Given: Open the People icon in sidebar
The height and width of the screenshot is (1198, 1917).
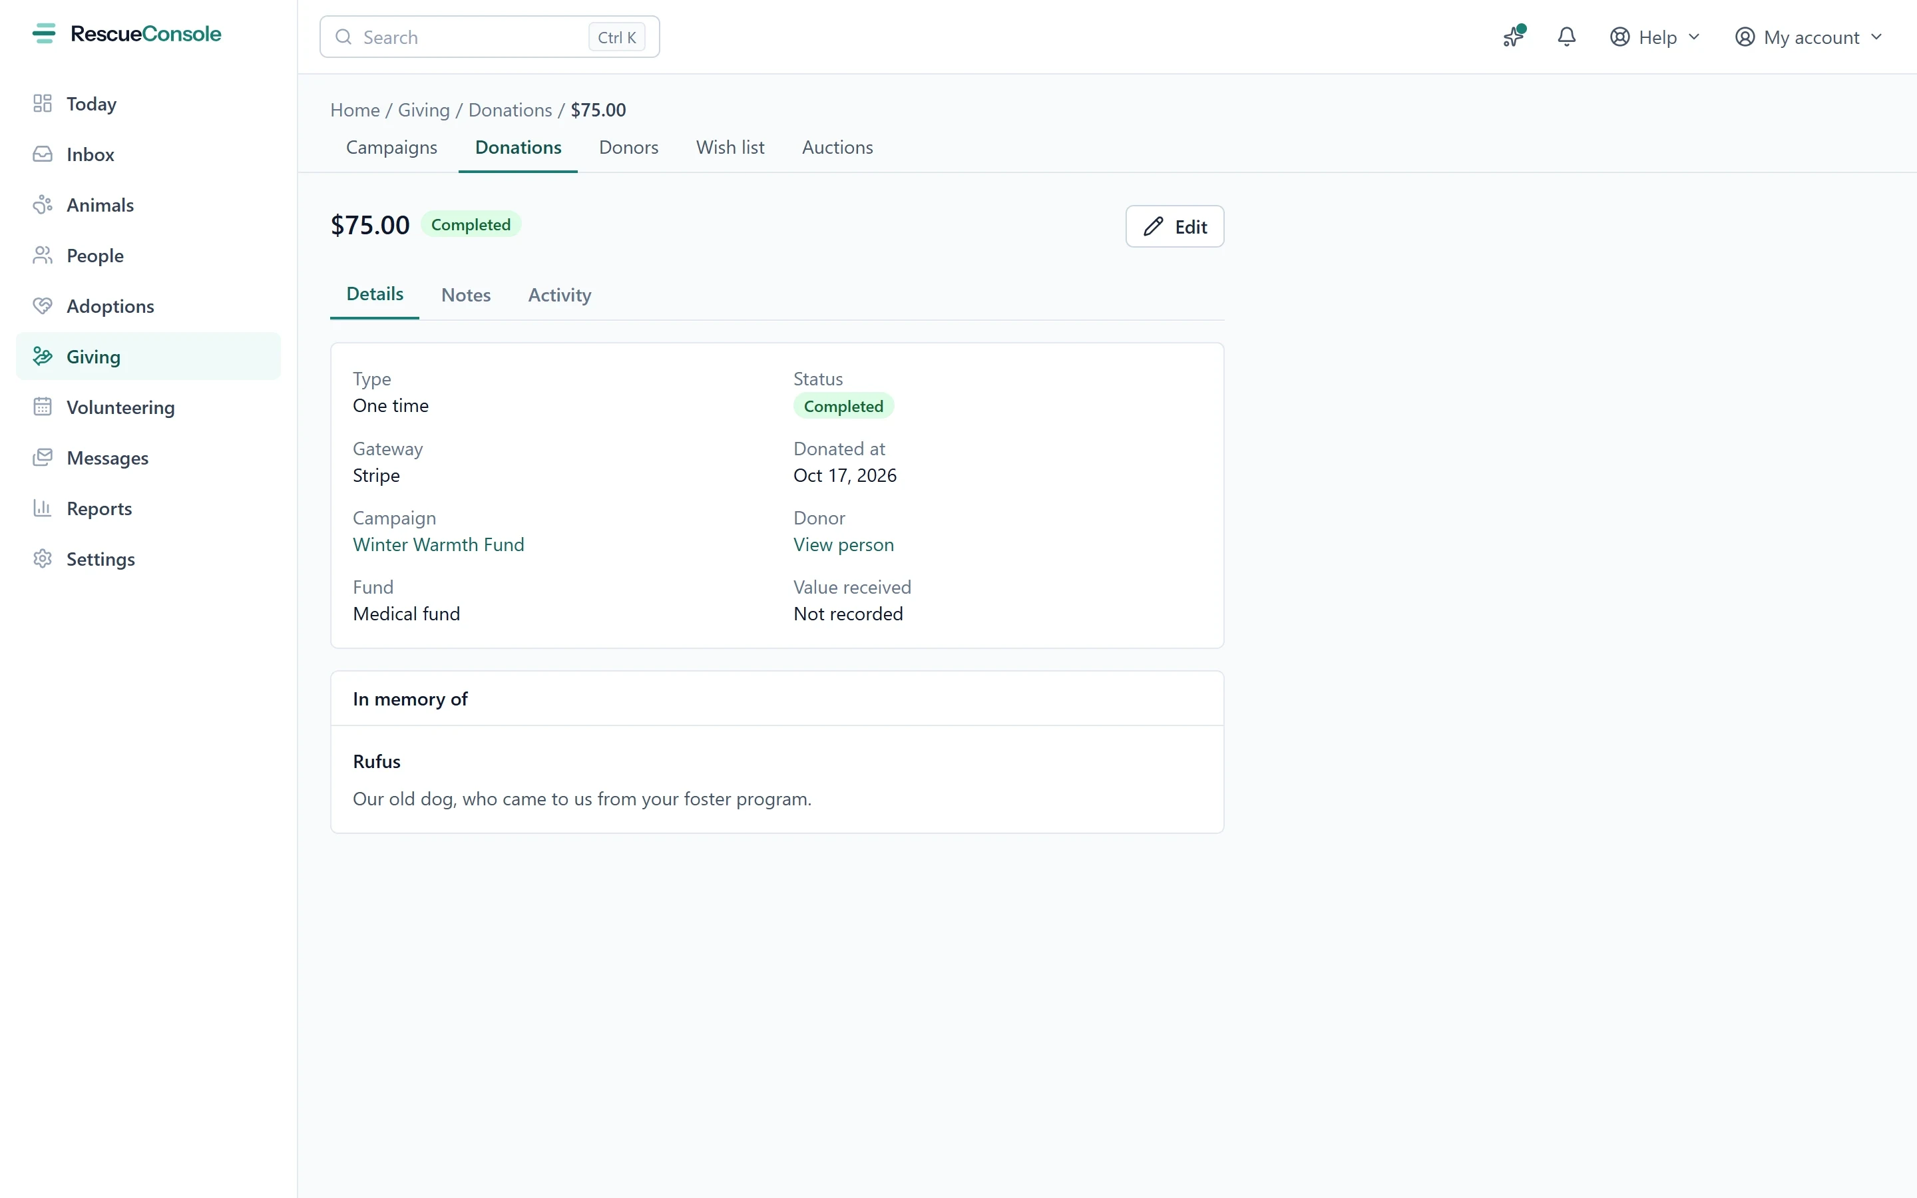Looking at the screenshot, I should (x=43, y=255).
